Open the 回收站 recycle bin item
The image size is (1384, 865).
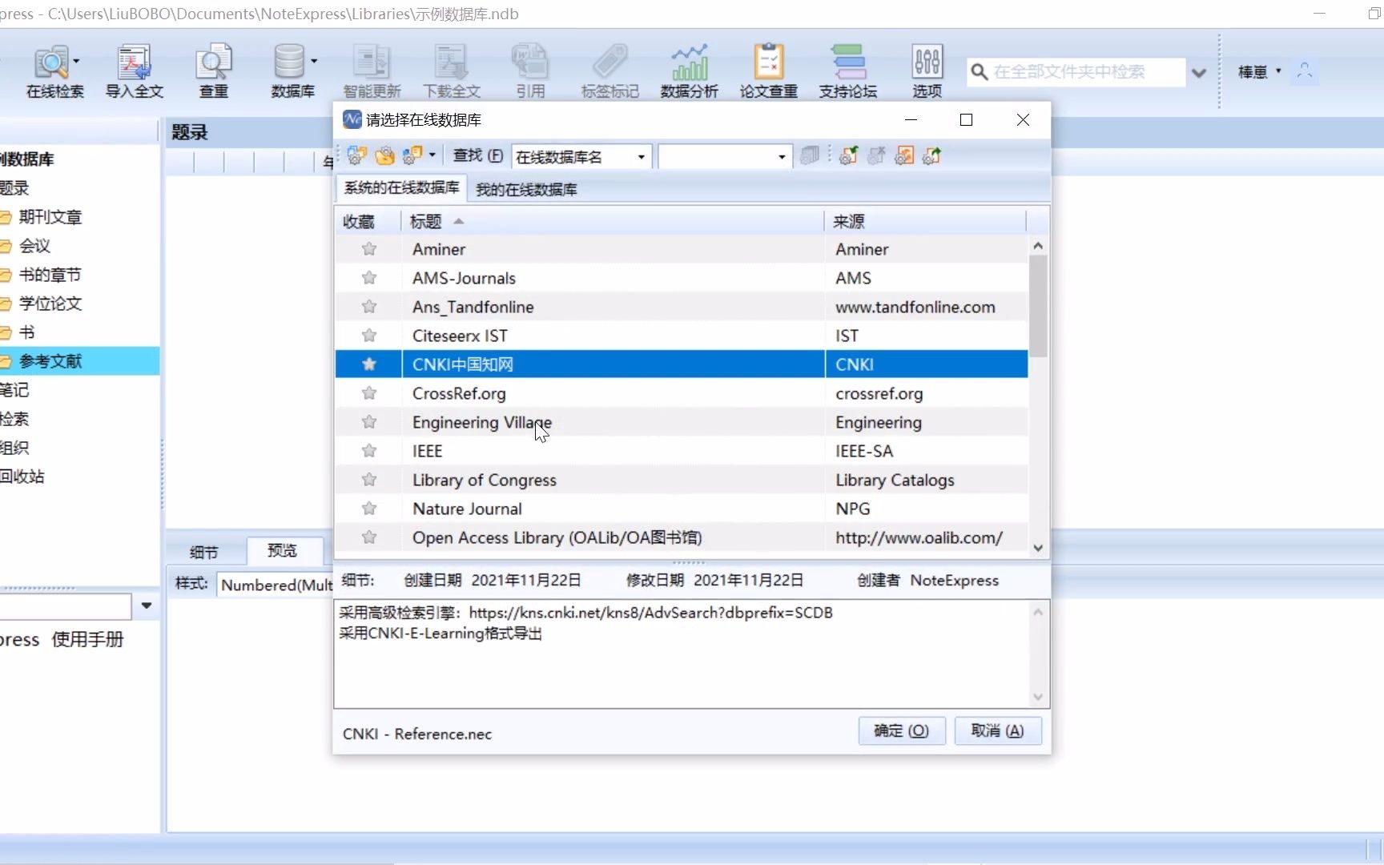point(22,477)
